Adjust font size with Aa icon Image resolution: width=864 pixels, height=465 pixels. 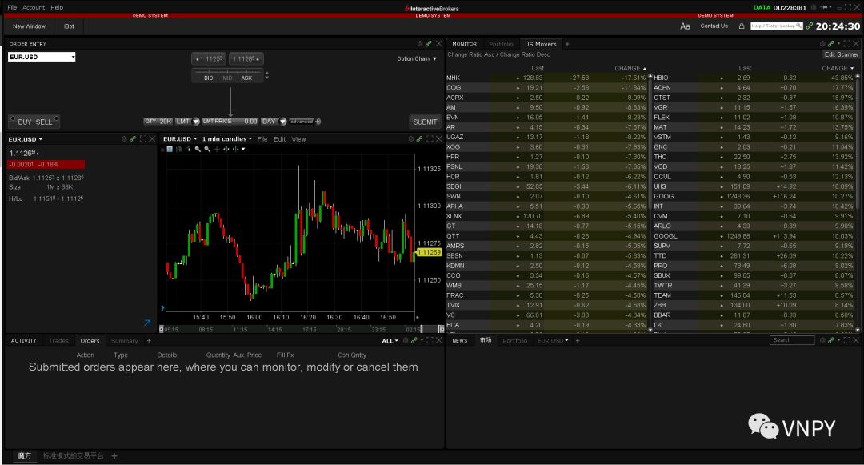[x=685, y=26]
